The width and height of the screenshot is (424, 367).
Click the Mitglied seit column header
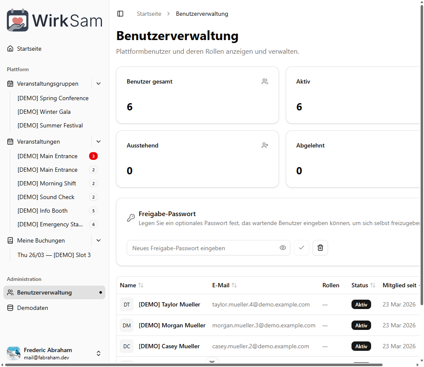[x=399, y=285]
